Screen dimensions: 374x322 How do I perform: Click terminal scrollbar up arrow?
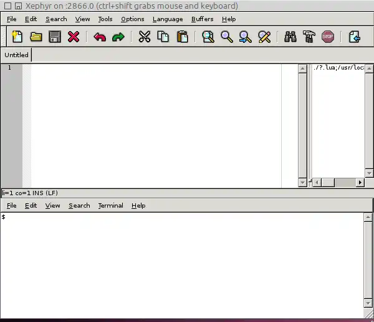pyautogui.click(x=368, y=217)
